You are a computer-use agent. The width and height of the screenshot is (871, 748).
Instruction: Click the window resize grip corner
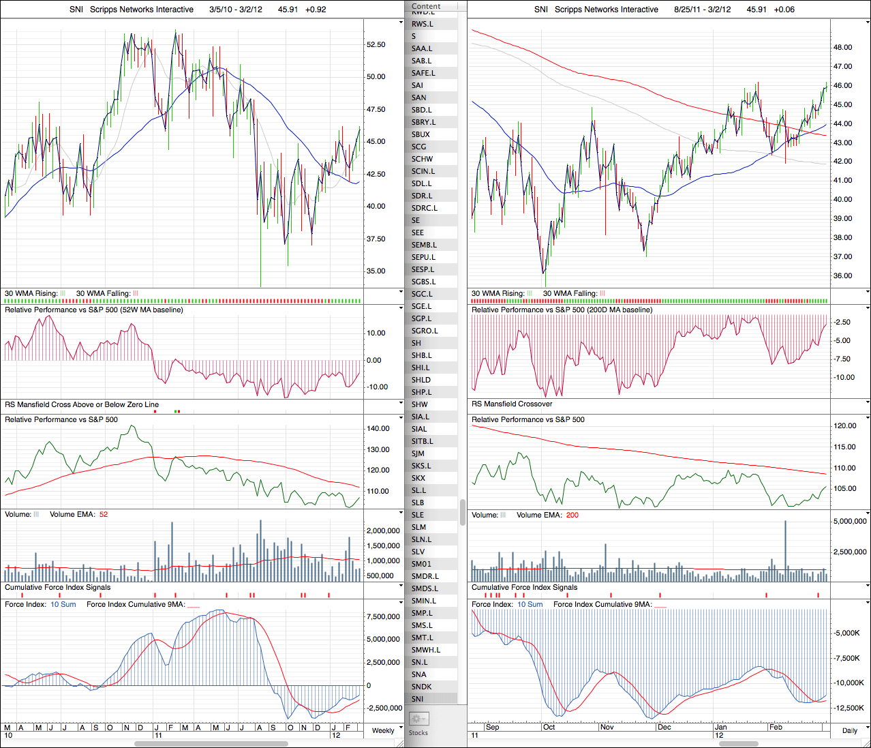866,743
